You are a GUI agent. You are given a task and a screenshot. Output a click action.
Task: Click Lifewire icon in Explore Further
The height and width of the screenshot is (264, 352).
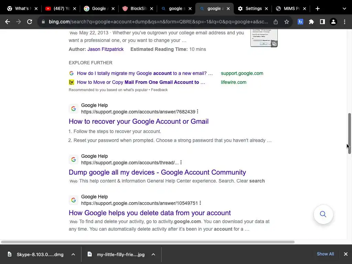point(71,82)
